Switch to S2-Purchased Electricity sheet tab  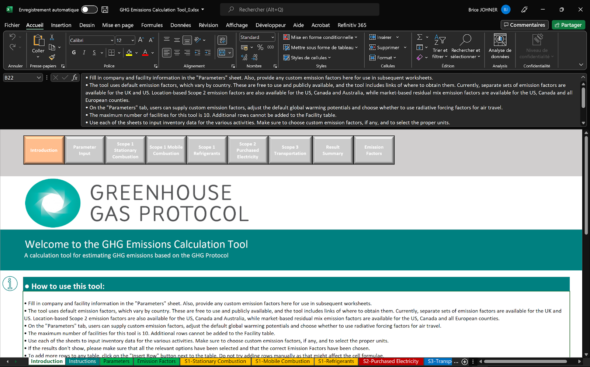click(x=391, y=361)
